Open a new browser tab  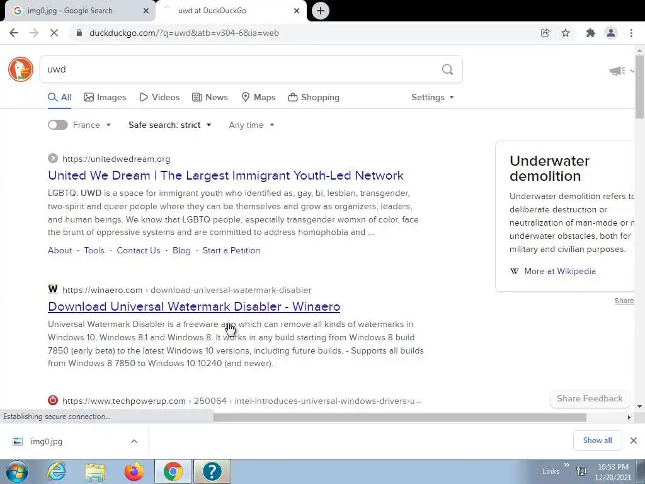coord(321,11)
